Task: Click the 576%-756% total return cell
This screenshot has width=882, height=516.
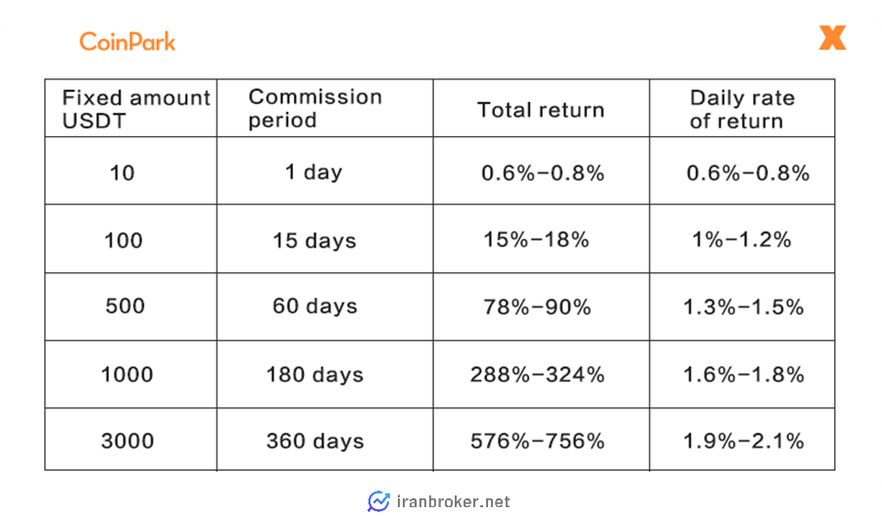Action: 541,440
